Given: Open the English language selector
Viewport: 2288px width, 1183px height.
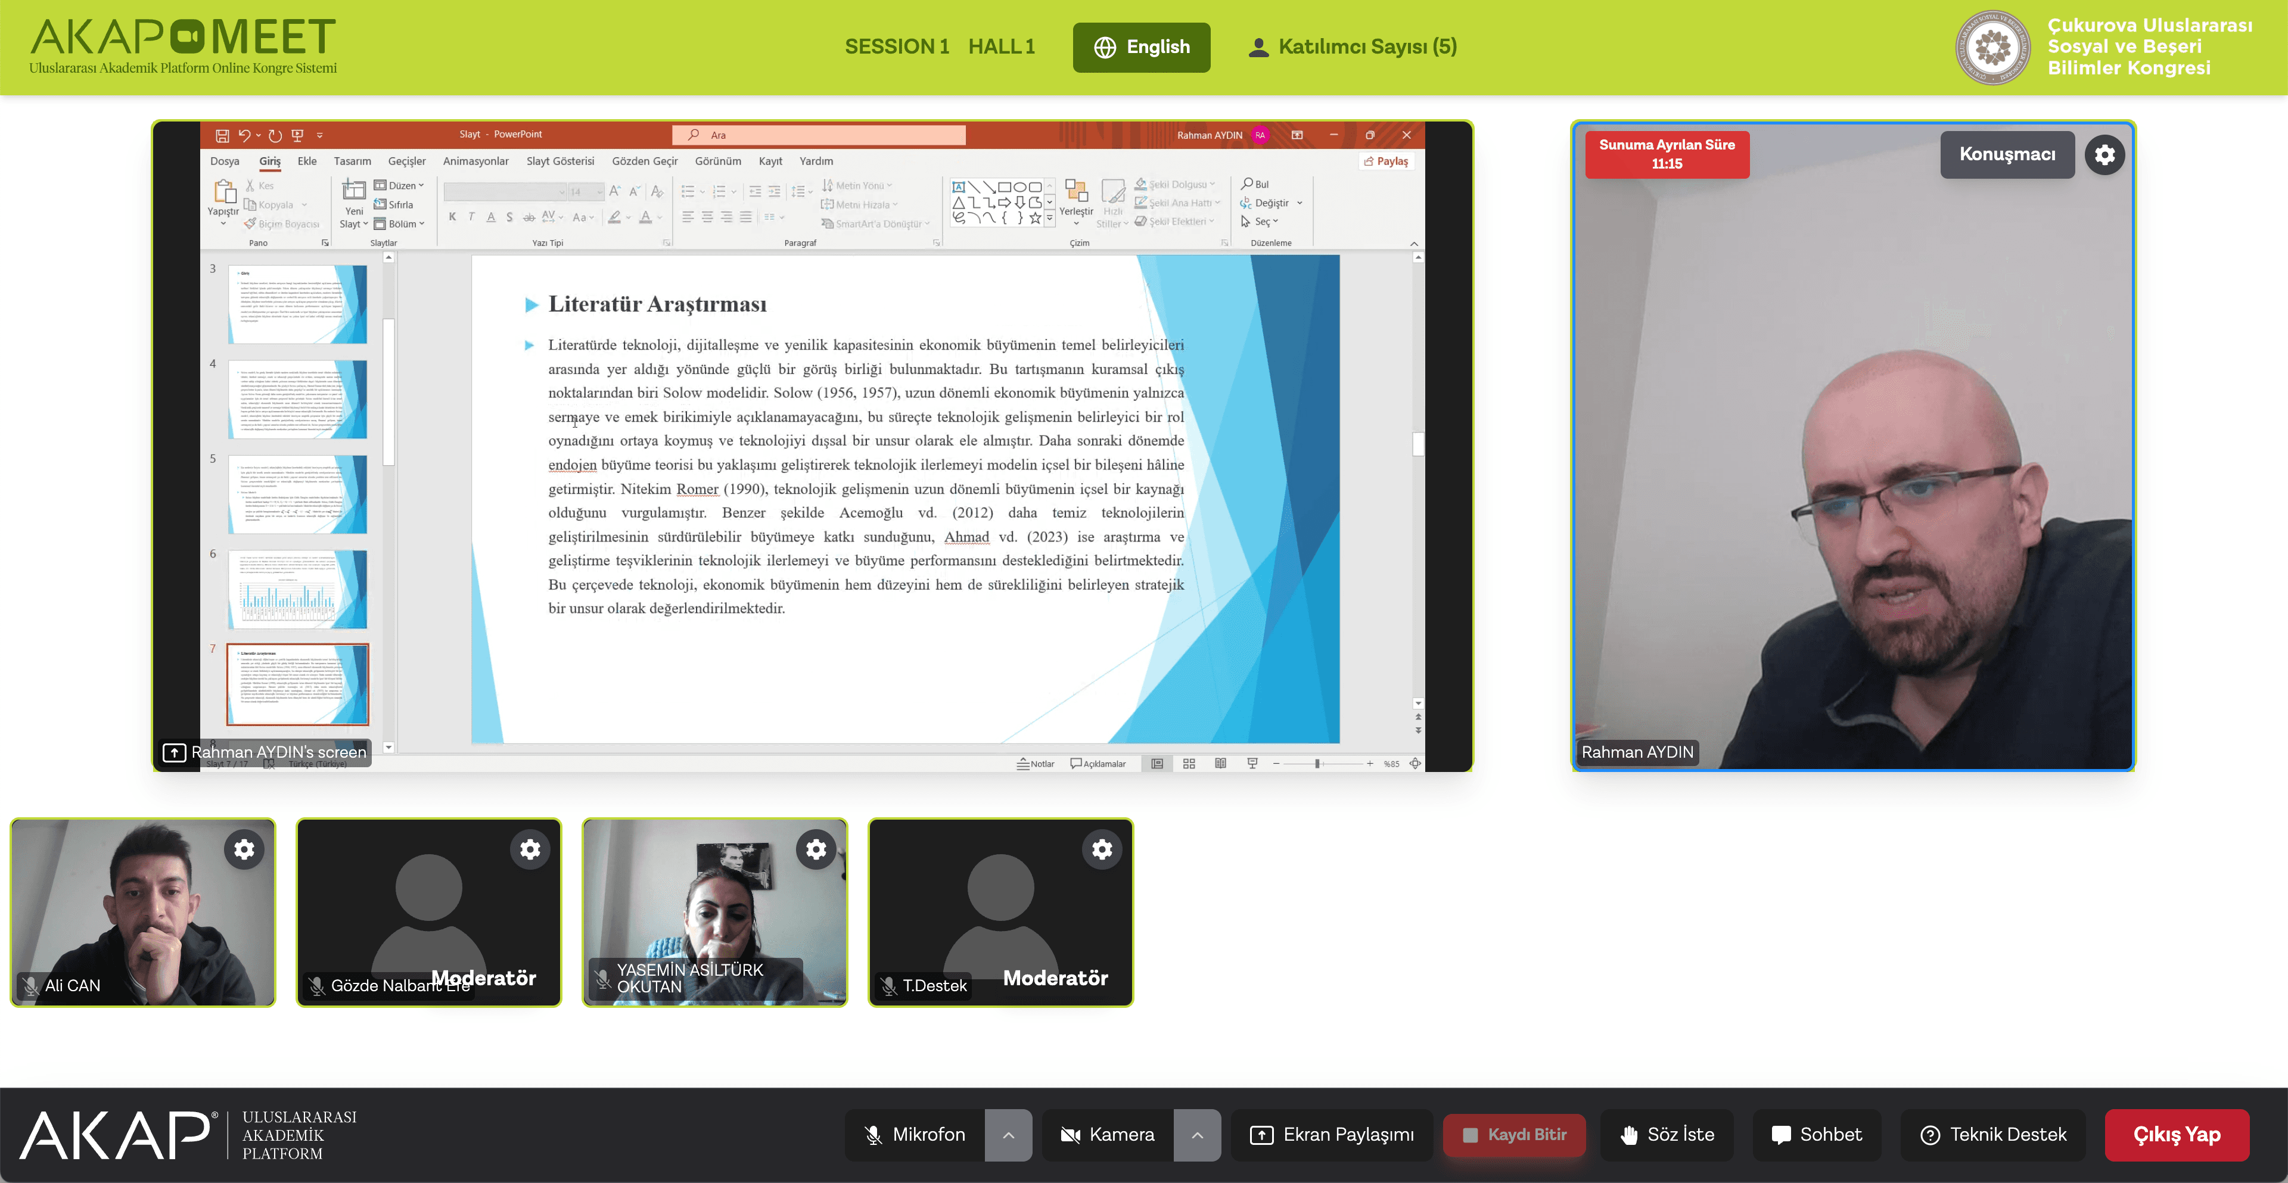Looking at the screenshot, I should click(x=1142, y=47).
